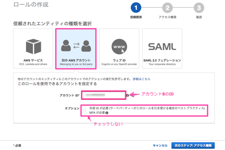Image resolution: width=225 pixels, height=150 pixels.
Task: Open the 詳細はこちら link
Action: pyautogui.click(x=141, y=79)
